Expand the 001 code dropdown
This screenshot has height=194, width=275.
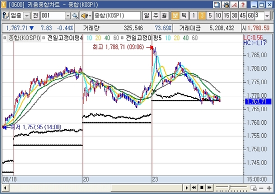[67, 16]
